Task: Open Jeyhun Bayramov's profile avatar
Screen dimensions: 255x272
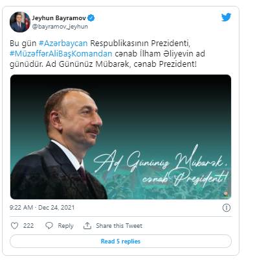Action: coord(20,22)
